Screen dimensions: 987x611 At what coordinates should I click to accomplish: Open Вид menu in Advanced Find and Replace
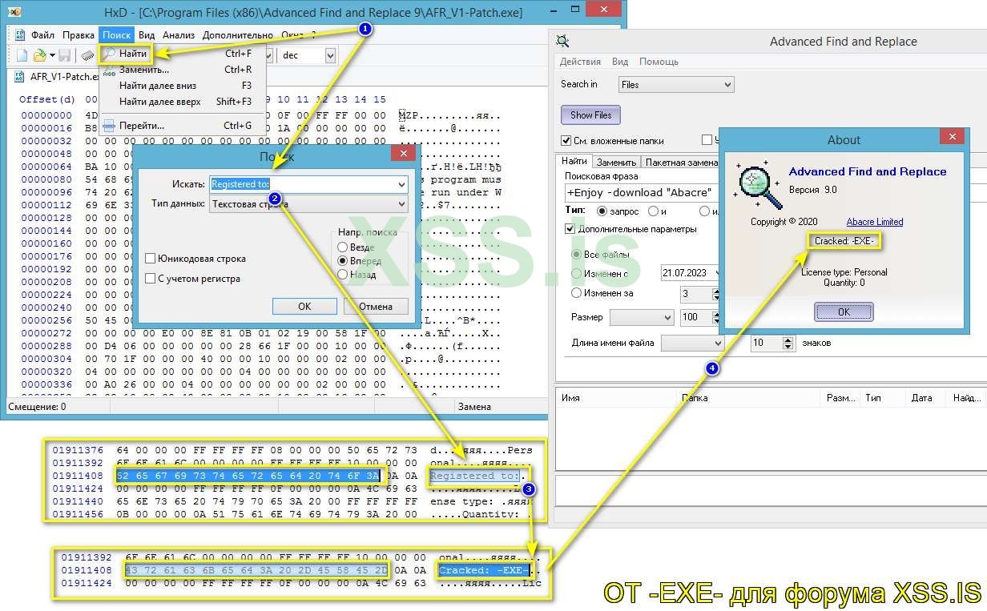(x=620, y=62)
